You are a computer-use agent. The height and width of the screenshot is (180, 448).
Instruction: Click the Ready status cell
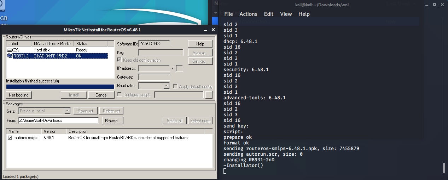tap(82, 50)
